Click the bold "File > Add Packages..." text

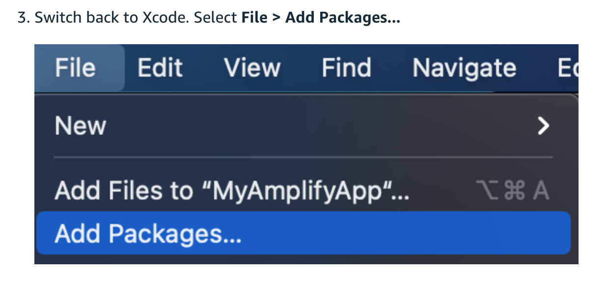point(321,19)
